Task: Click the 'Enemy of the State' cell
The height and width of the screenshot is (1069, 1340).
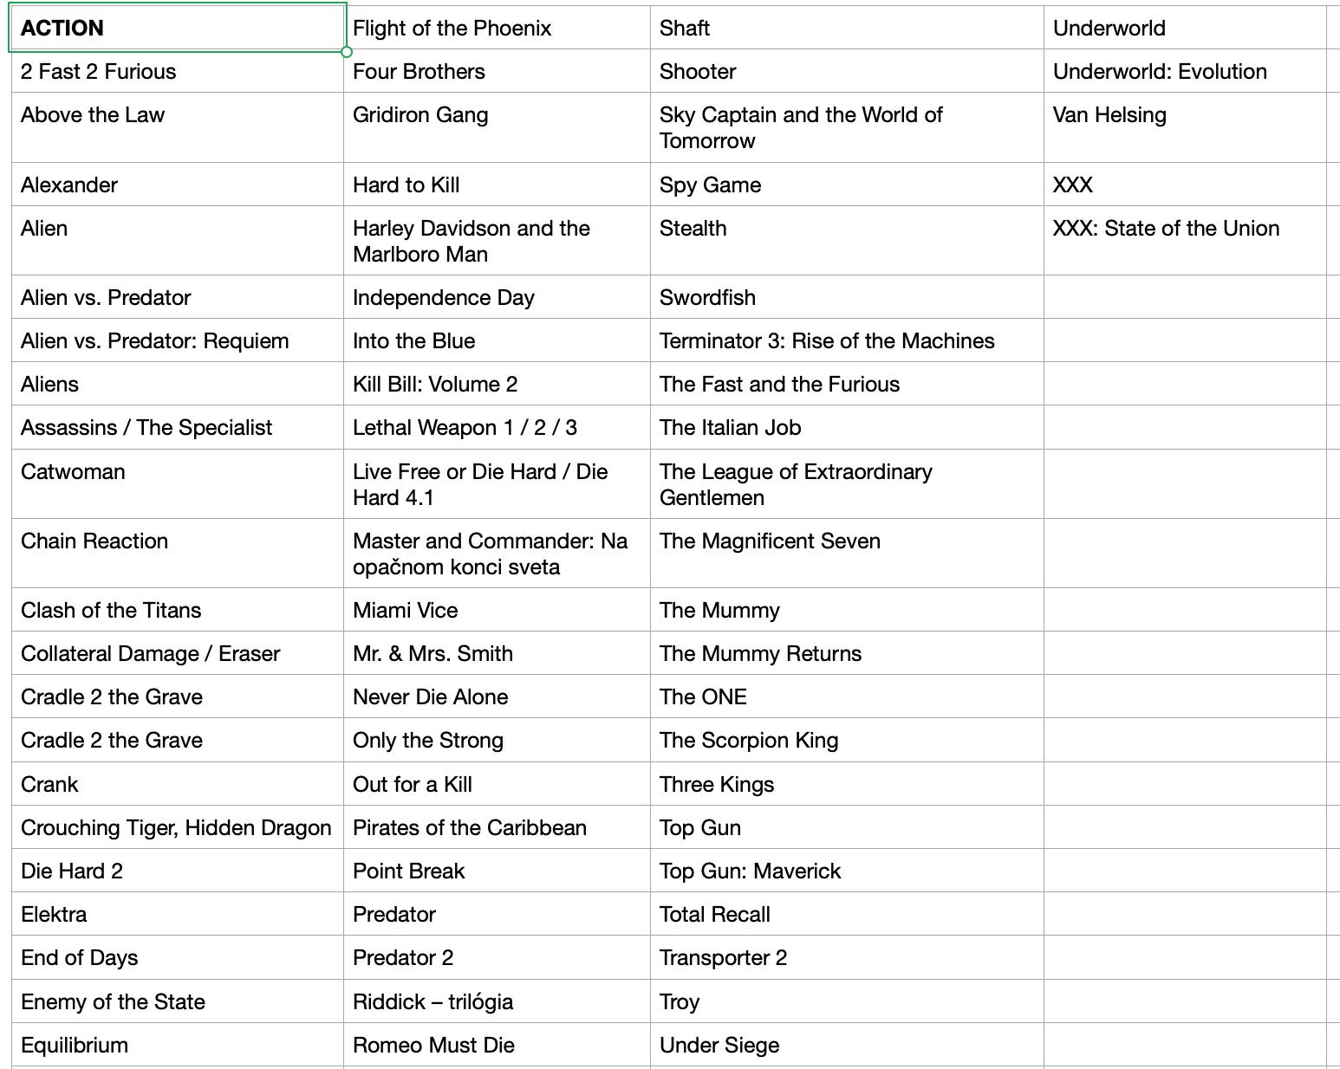Action: 177,1001
